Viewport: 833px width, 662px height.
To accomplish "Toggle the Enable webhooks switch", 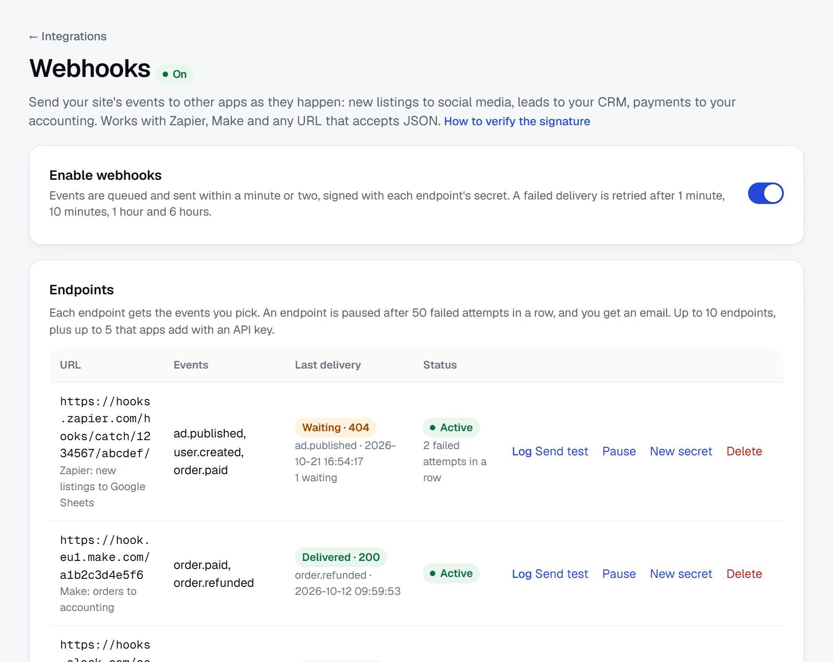I will tap(766, 193).
